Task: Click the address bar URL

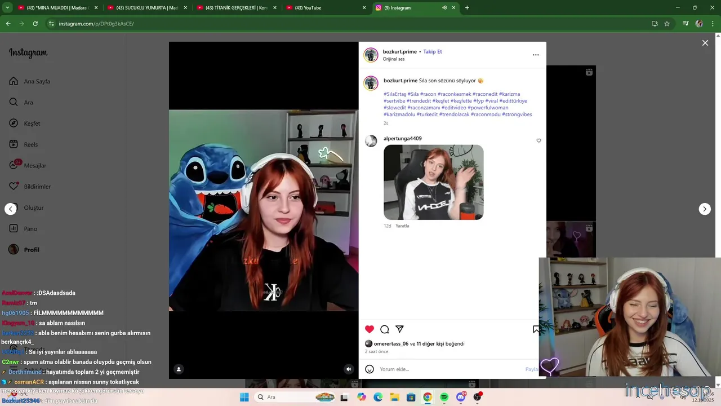Action: pos(96,24)
